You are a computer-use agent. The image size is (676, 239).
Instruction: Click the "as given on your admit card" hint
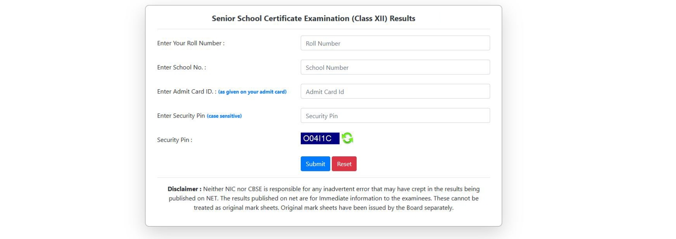[252, 92]
